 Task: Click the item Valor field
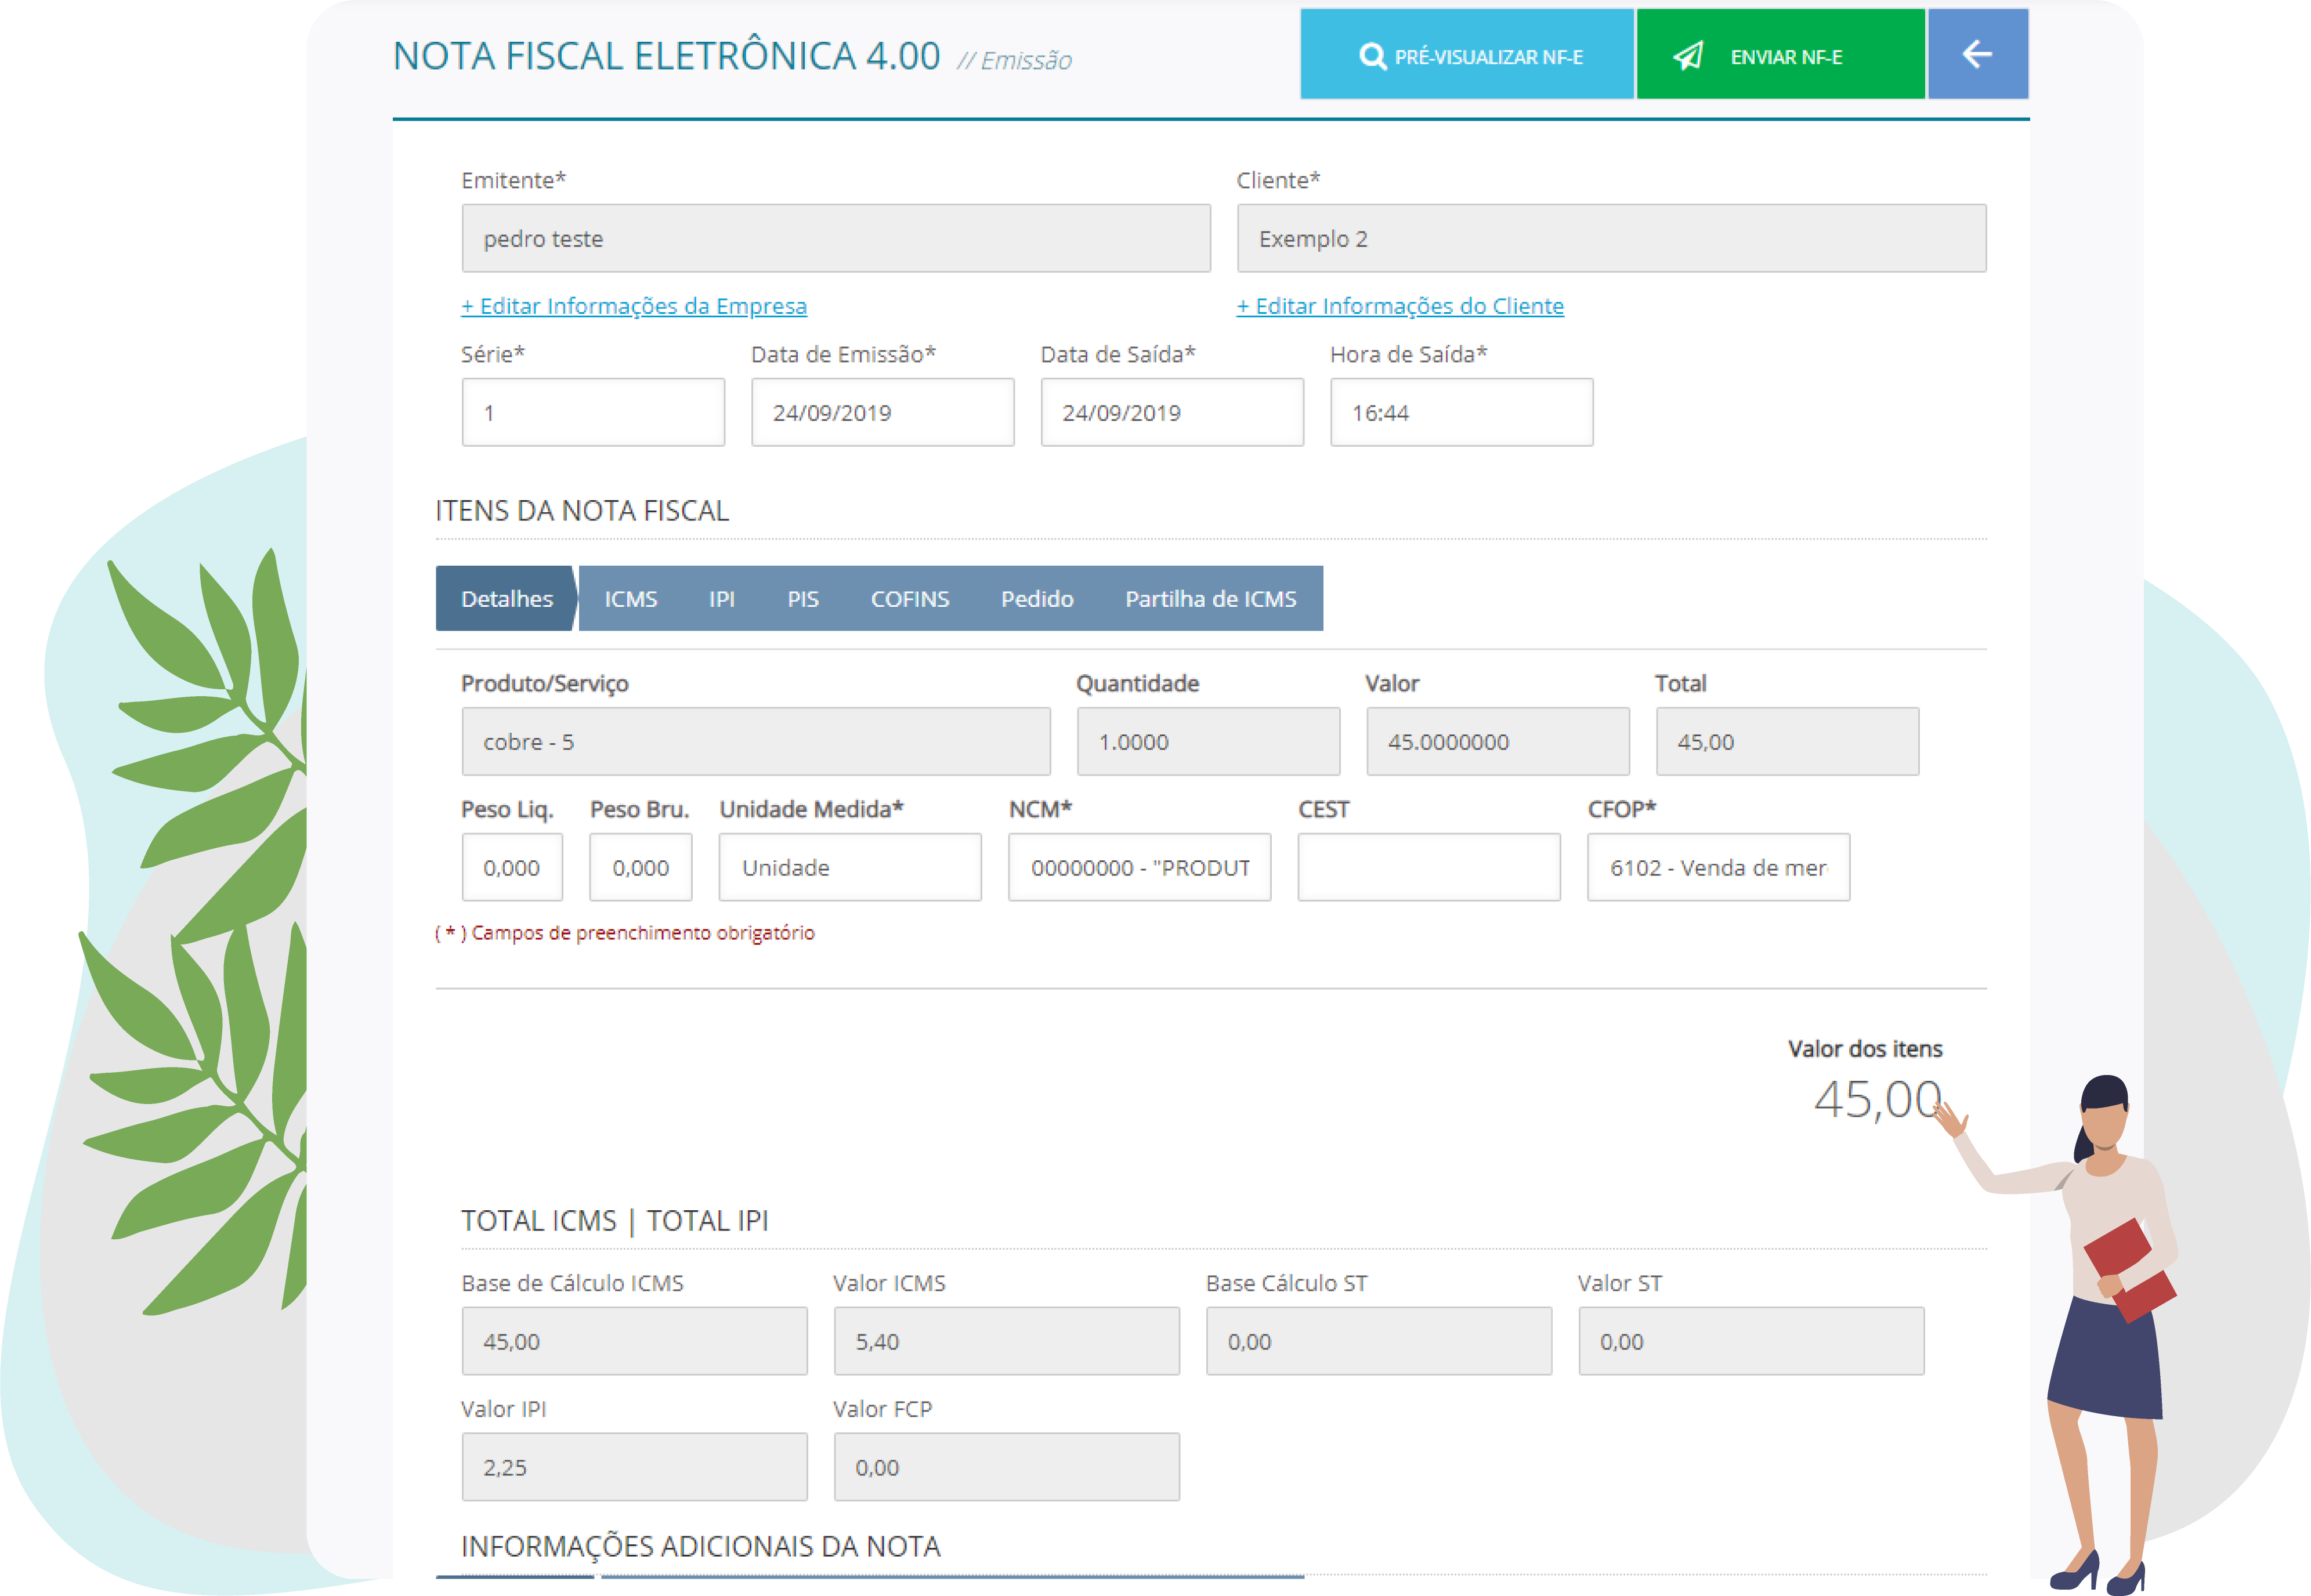[x=1498, y=741]
